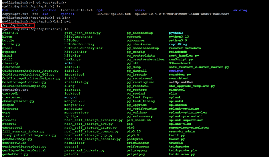The image size is (269, 157).
Task: Click 'tsidx_scan.py' entry
Action: point(182,154)
